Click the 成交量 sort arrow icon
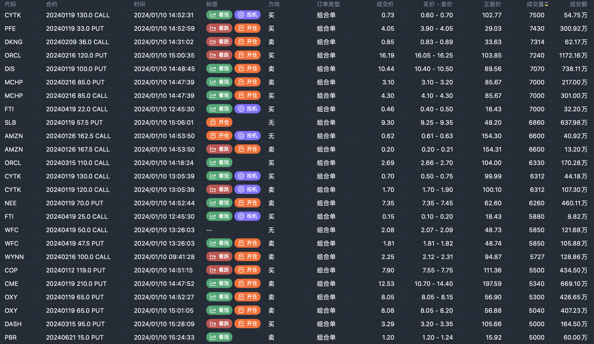 pos(546,4)
